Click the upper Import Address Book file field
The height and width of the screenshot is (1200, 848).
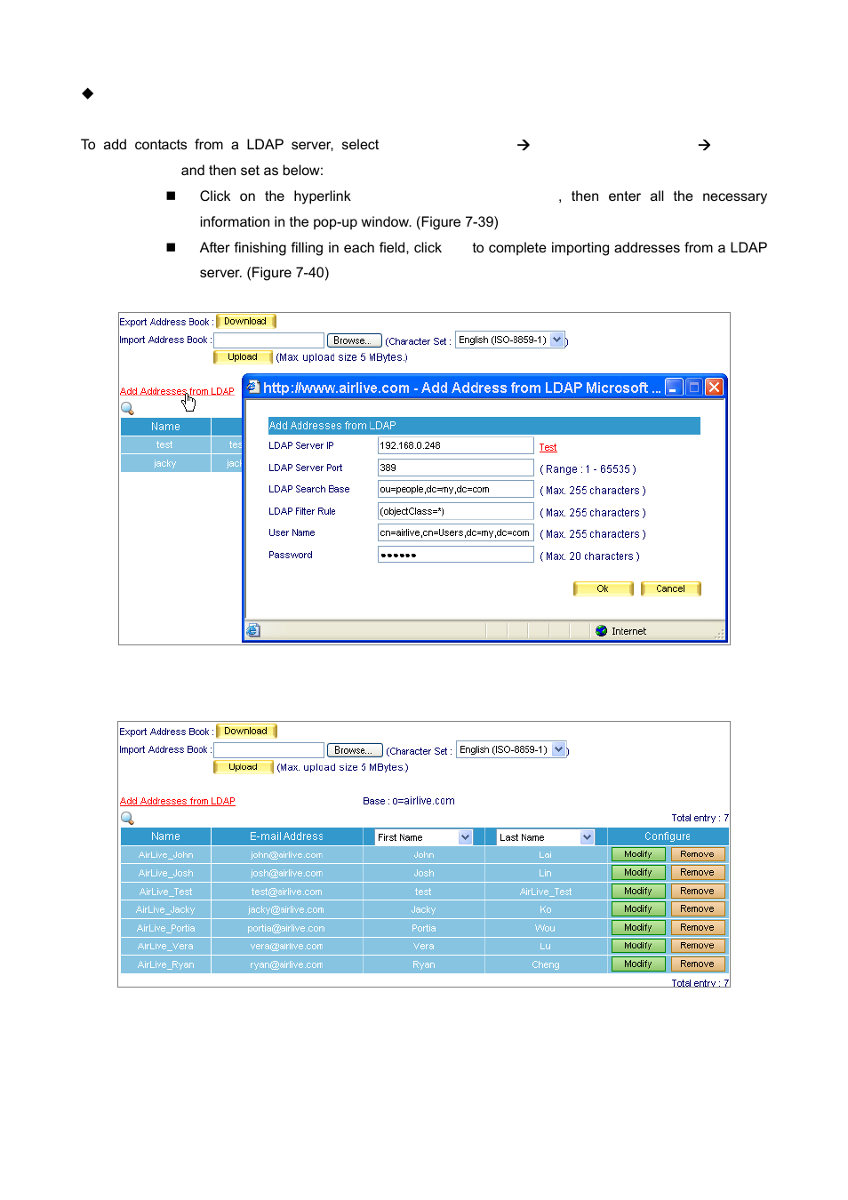(x=268, y=340)
